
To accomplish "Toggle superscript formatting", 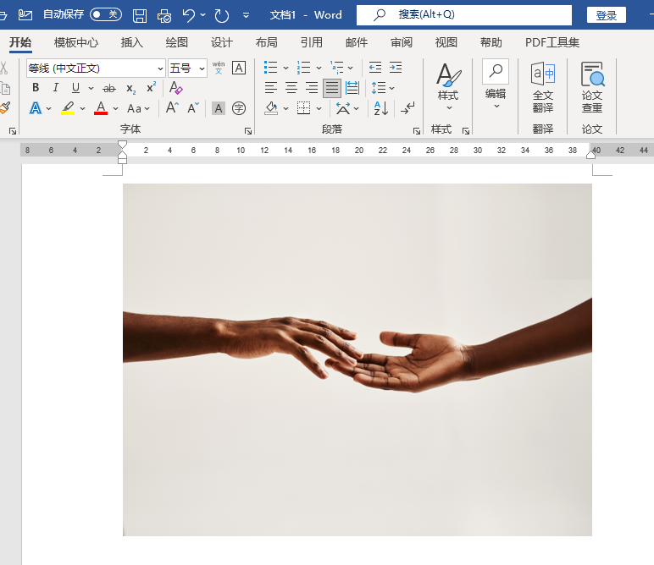I will [151, 87].
